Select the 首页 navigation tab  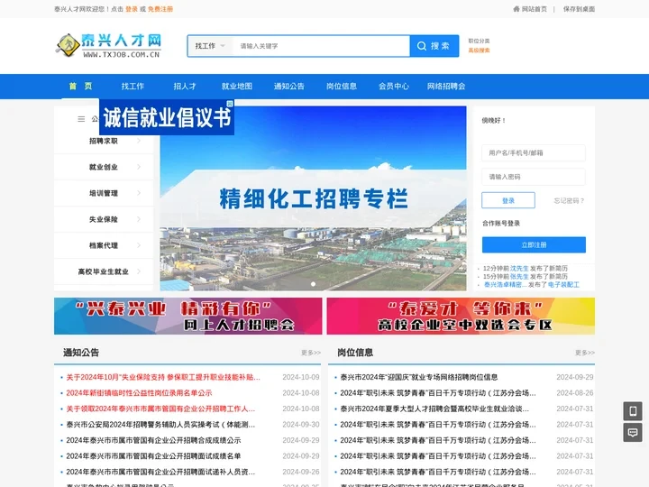[80, 87]
